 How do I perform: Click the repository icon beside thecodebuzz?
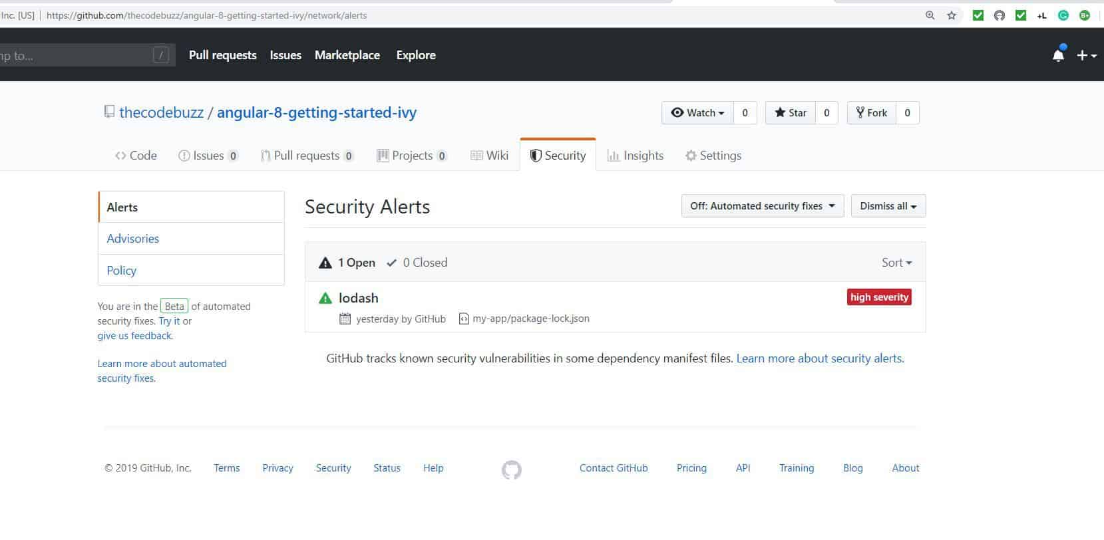pyautogui.click(x=109, y=112)
